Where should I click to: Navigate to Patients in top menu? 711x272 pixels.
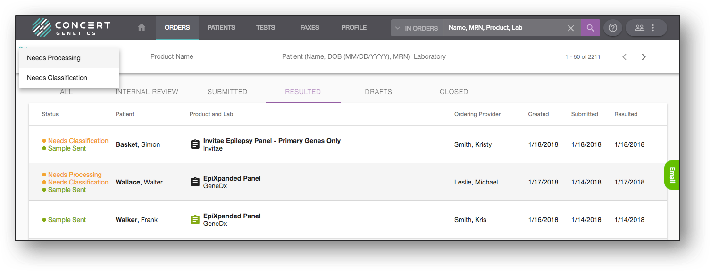pos(221,28)
